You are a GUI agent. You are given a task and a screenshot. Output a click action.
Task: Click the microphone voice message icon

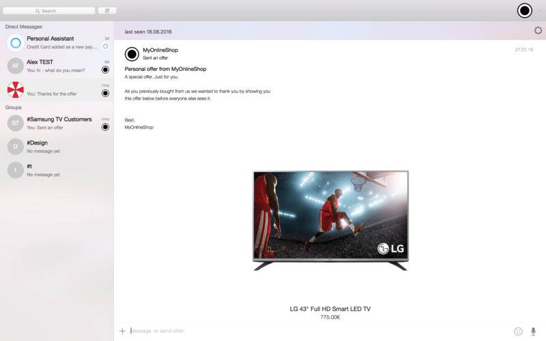[x=533, y=331]
